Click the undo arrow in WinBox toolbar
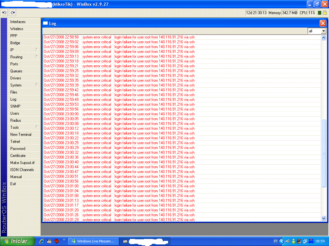Viewport: 329px width, 246px height. click(x=4, y=13)
